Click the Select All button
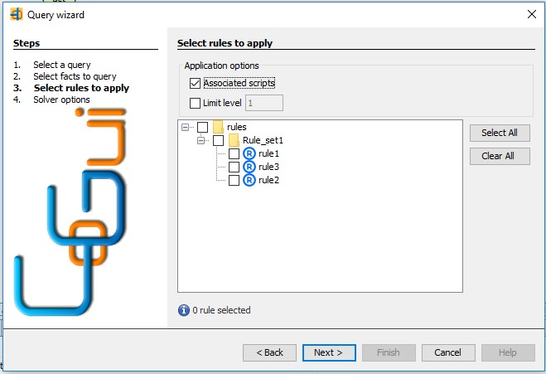This screenshot has width=546, height=374. tap(500, 133)
